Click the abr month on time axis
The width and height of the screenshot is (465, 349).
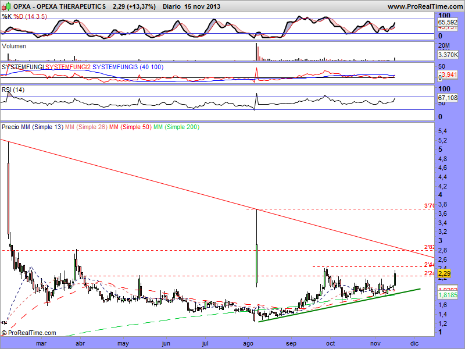[x=80, y=343]
